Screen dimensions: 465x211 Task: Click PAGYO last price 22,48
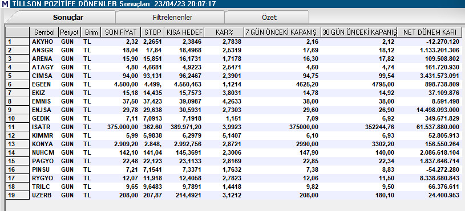(x=131, y=161)
